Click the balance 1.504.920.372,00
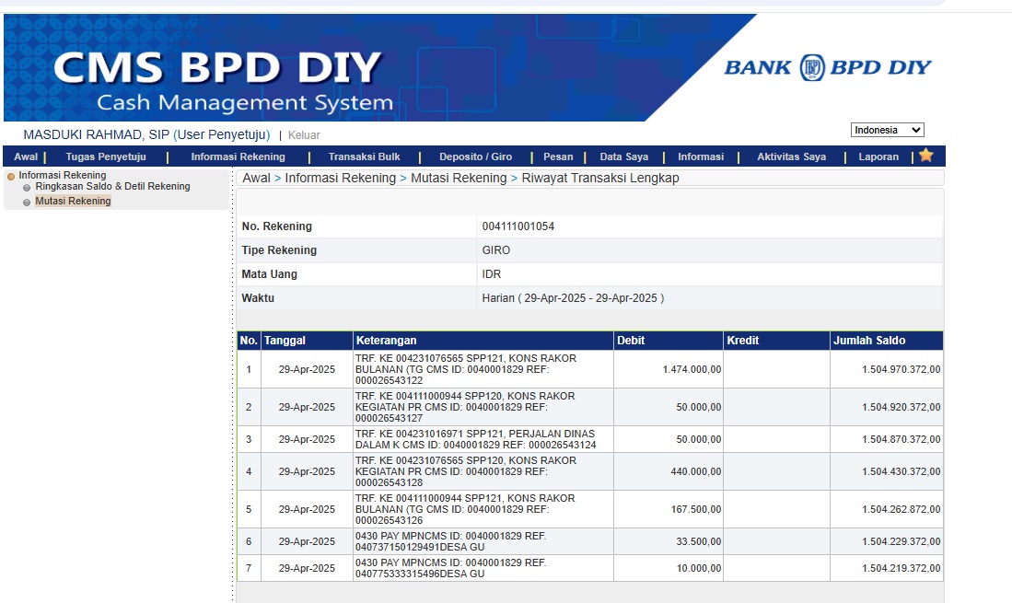Image resolution: width=1012 pixels, height=603 pixels. [x=901, y=407]
